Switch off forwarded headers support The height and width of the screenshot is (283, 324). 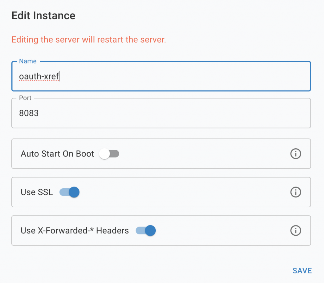(x=146, y=231)
